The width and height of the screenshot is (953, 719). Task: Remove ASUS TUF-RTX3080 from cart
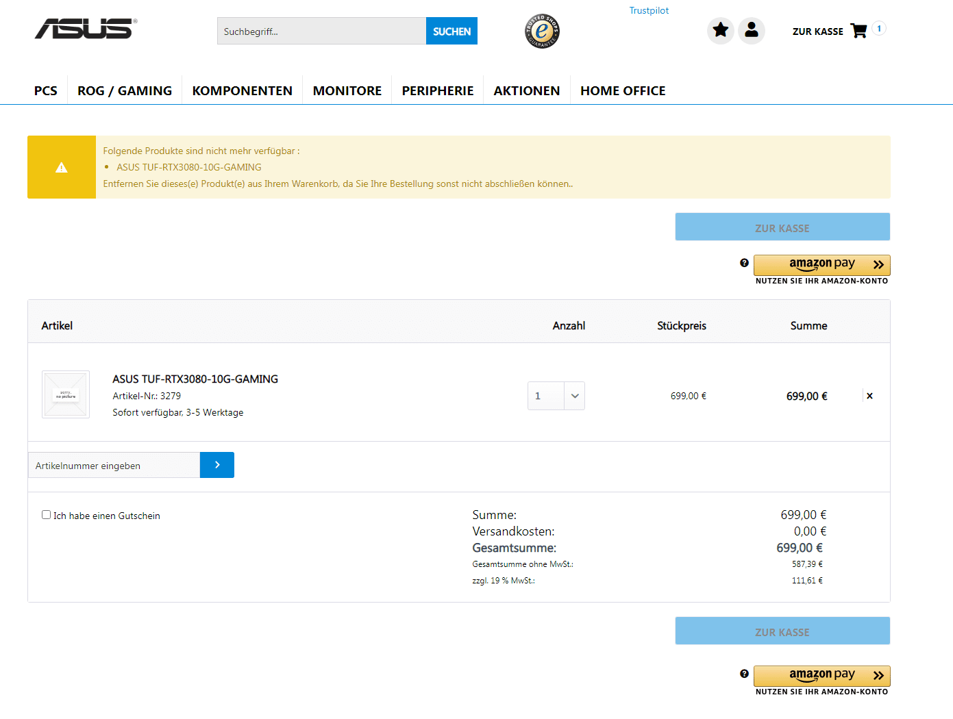(869, 396)
